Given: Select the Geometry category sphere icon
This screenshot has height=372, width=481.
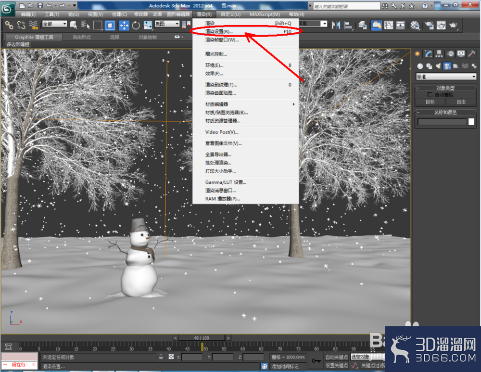Looking at the screenshot, I should pos(420,66).
